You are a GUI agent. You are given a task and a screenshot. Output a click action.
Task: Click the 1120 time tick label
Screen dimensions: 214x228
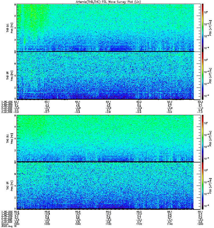[x=139, y=224]
